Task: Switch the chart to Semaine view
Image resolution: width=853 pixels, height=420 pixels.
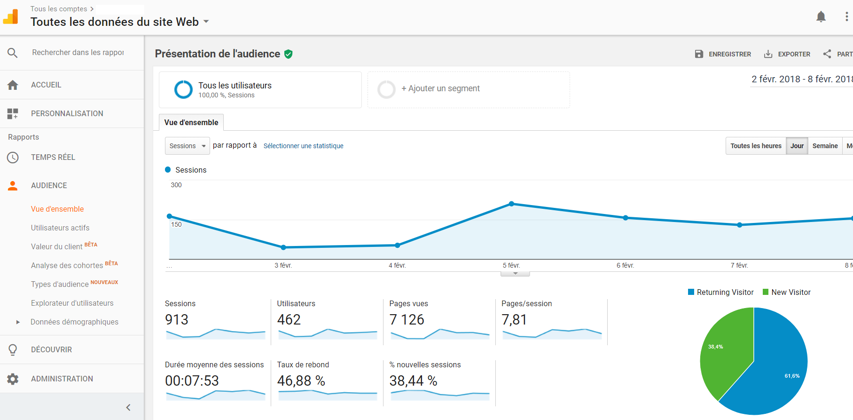Action: [825, 146]
